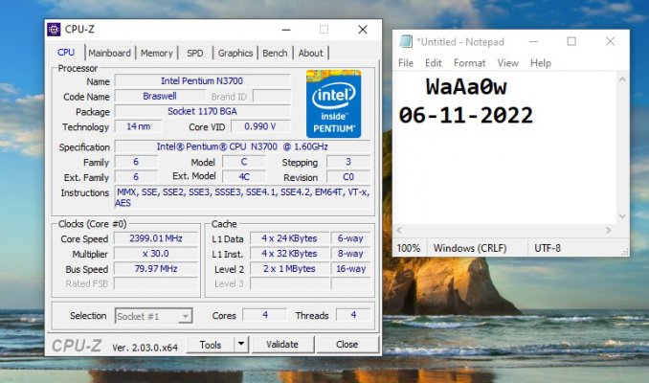This screenshot has height=383, width=649.
Task: Click the Close button at bottom of CPU-Z
Action: coord(347,344)
